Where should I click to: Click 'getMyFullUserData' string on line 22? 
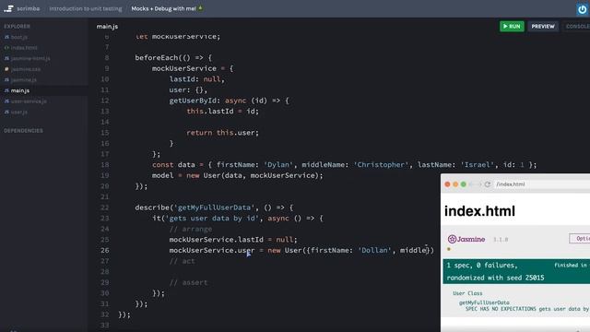click(x=214, y=207)
